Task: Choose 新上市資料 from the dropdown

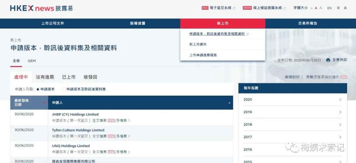Action: click(x=198, y=44)
